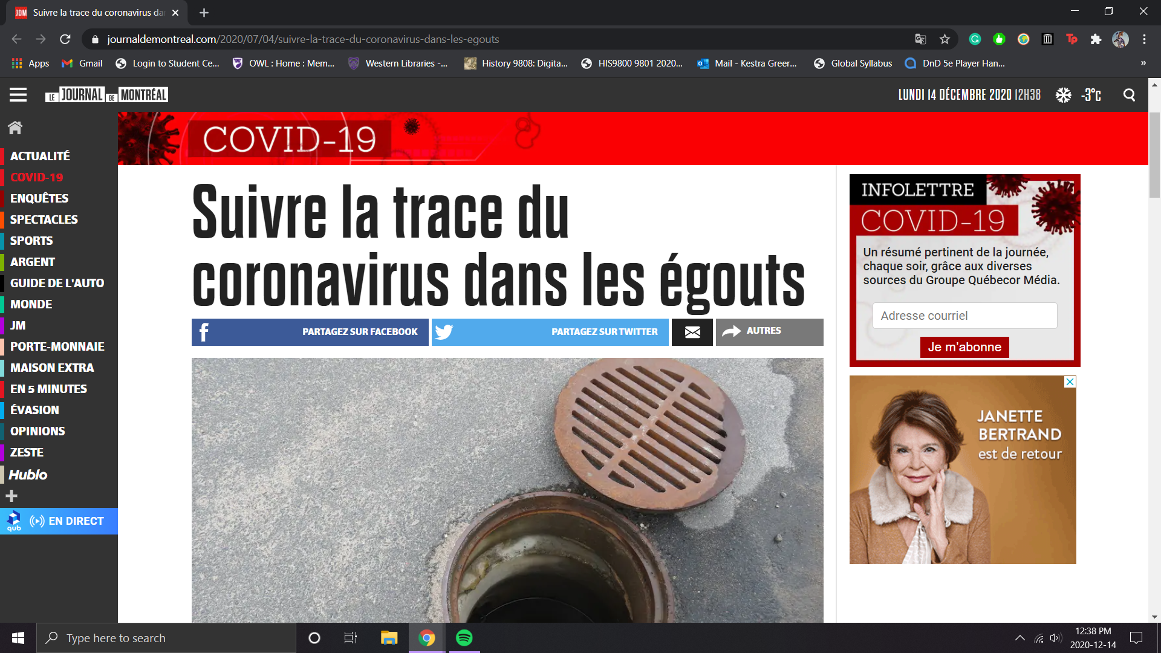Share article by email envelope icon

[x=692, y=332]
